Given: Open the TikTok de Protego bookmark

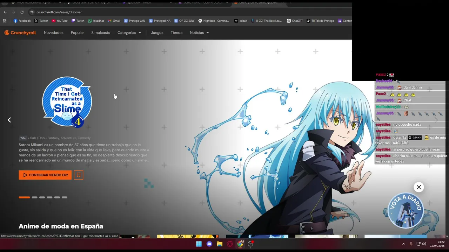Looking at the screenshot, I should tap(320, 21).
